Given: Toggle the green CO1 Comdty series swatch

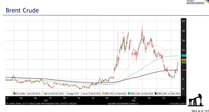Looking at the screenshot, I should click(x=14, y=93).
